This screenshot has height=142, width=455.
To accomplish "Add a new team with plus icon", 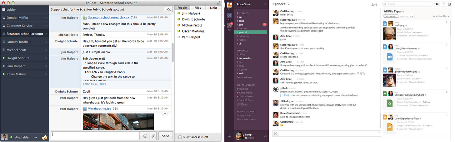I will [229, 136].
